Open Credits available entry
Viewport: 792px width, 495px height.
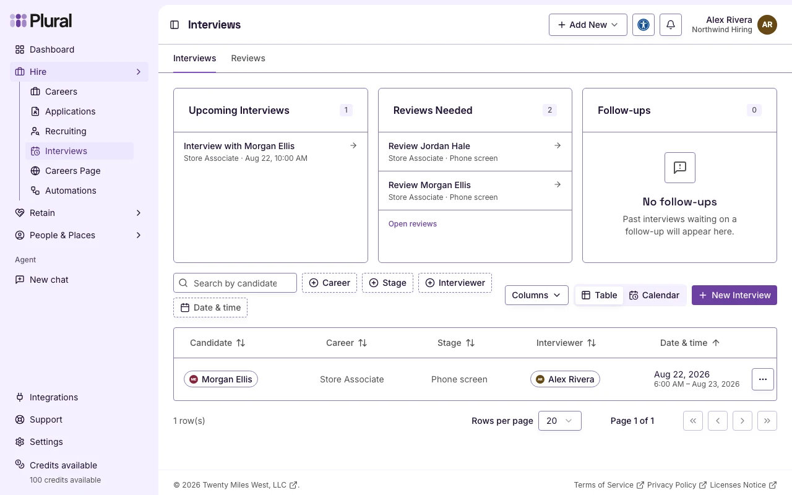[x=79, y=471]
